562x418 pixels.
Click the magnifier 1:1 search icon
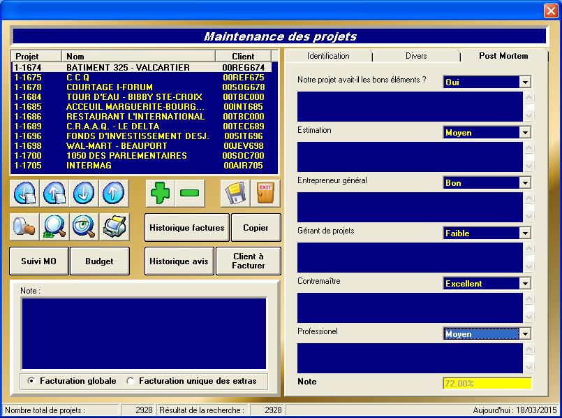(x=54, y=226)
